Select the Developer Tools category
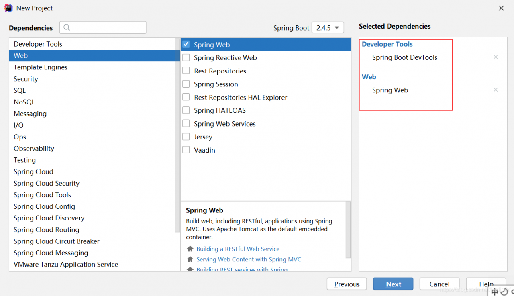Image resolution: width=514 pixels, height=296 pixels. tap(38, 44)
